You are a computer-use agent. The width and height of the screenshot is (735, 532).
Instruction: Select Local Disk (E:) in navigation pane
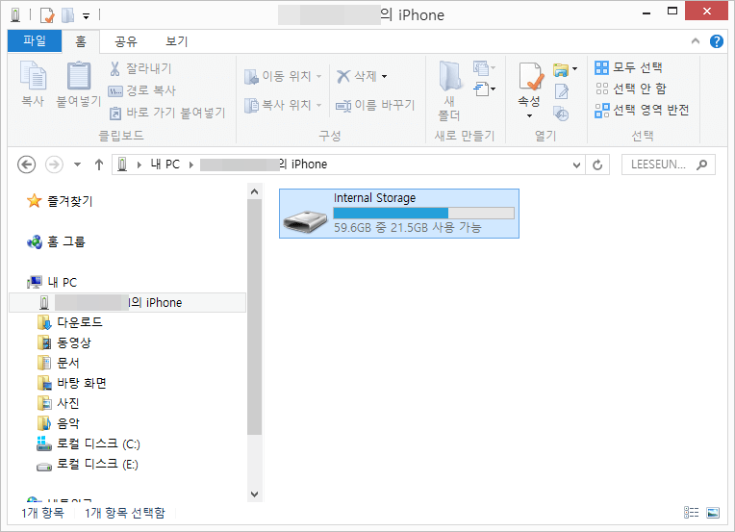pyautogui.click(x=88, y=464)
